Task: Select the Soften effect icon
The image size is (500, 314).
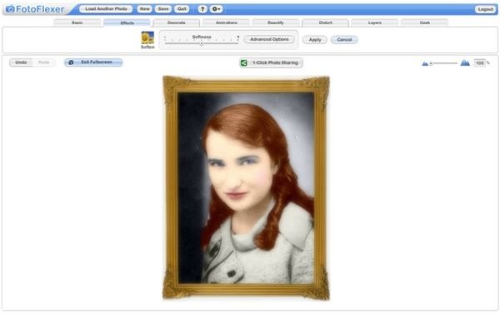Action: coord(147,37)
